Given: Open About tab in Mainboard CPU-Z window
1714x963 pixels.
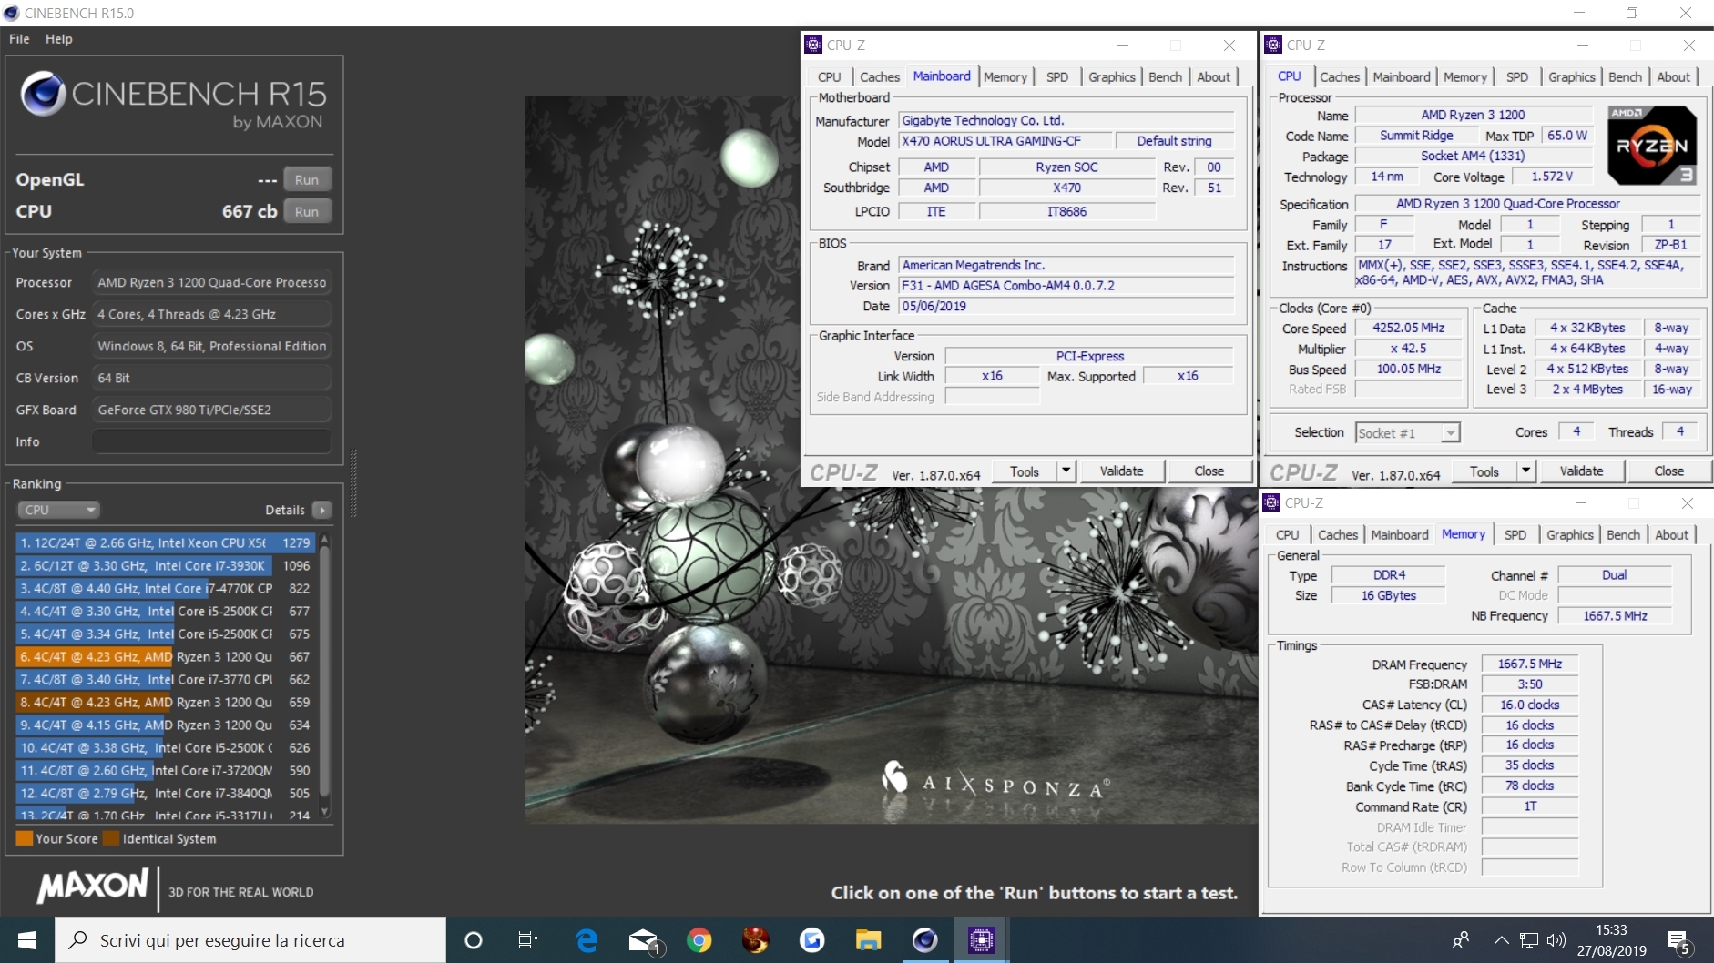Looking at the screenshot, I should [x=1213, y=77].
